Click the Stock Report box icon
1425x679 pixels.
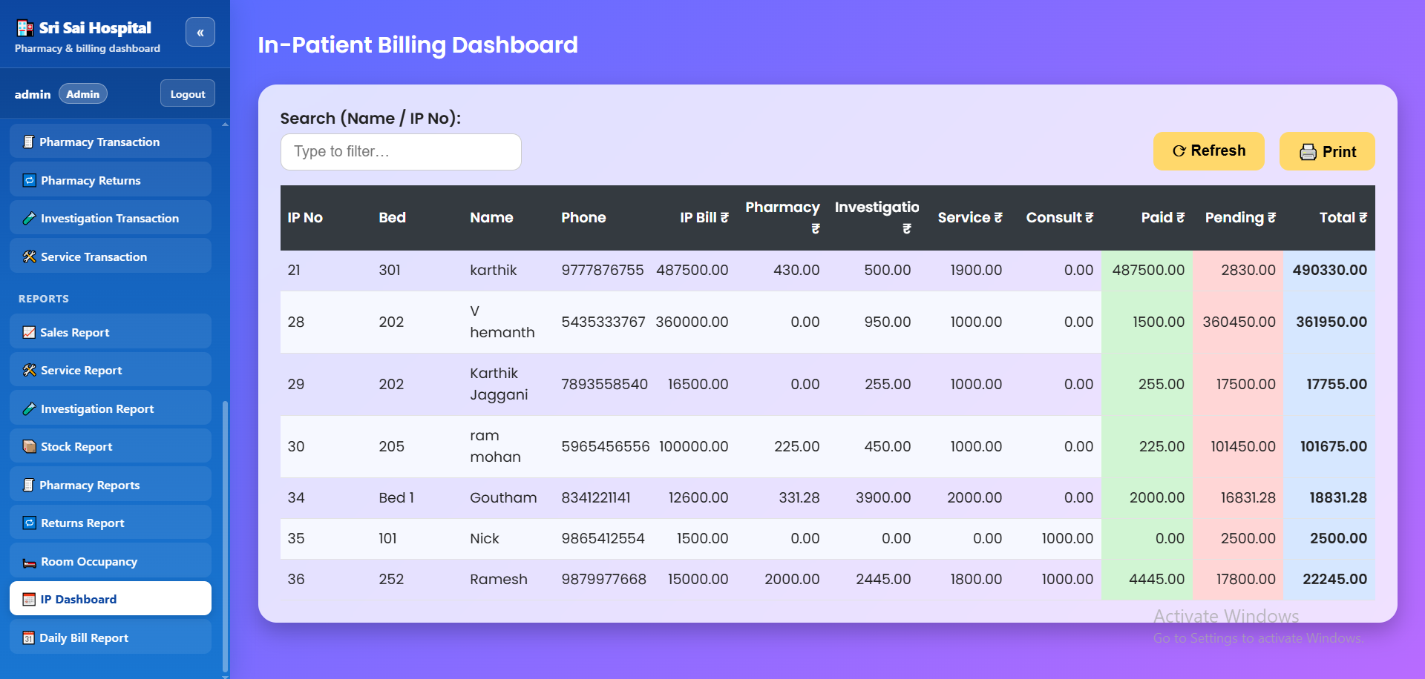[29, 446]
